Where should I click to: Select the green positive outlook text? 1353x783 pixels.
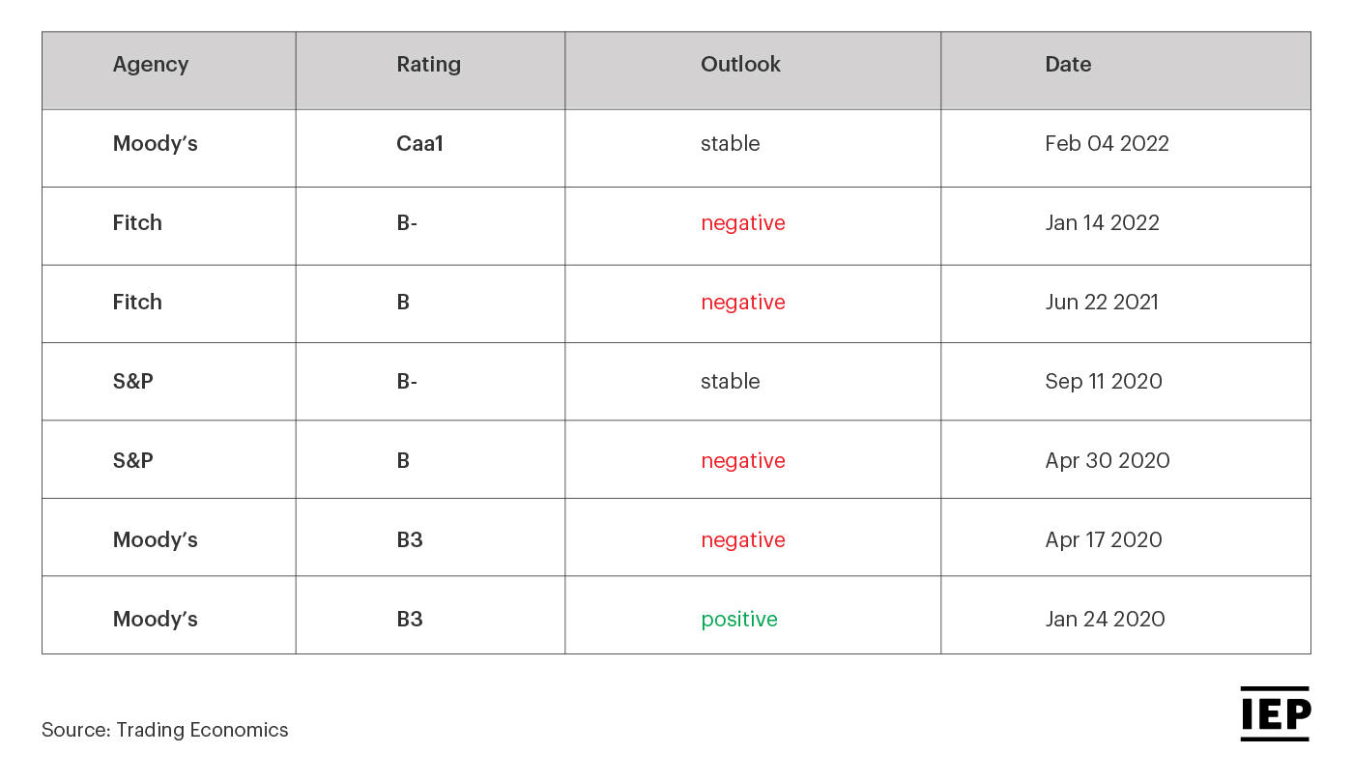pos(739,620)
